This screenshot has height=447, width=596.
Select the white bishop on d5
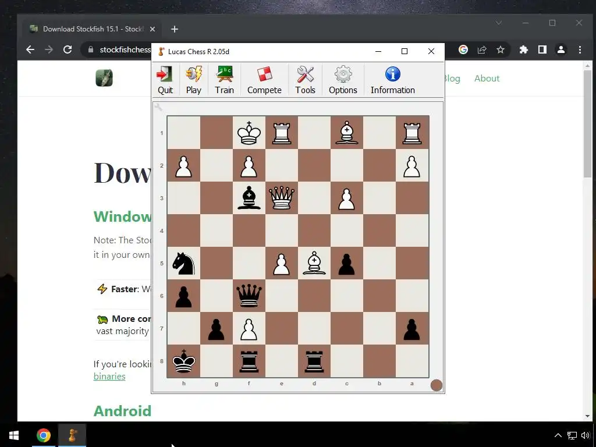pyautogui.click(x=314, y=264)
